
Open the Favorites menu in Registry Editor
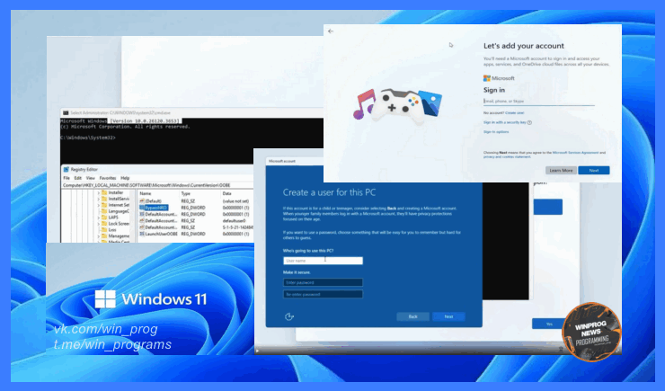(x=108, y=178)
